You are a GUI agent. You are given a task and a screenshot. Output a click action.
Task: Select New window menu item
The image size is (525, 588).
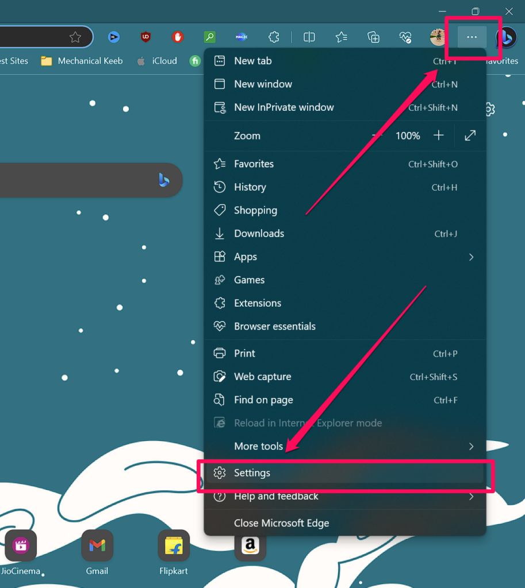pos(345,84)
